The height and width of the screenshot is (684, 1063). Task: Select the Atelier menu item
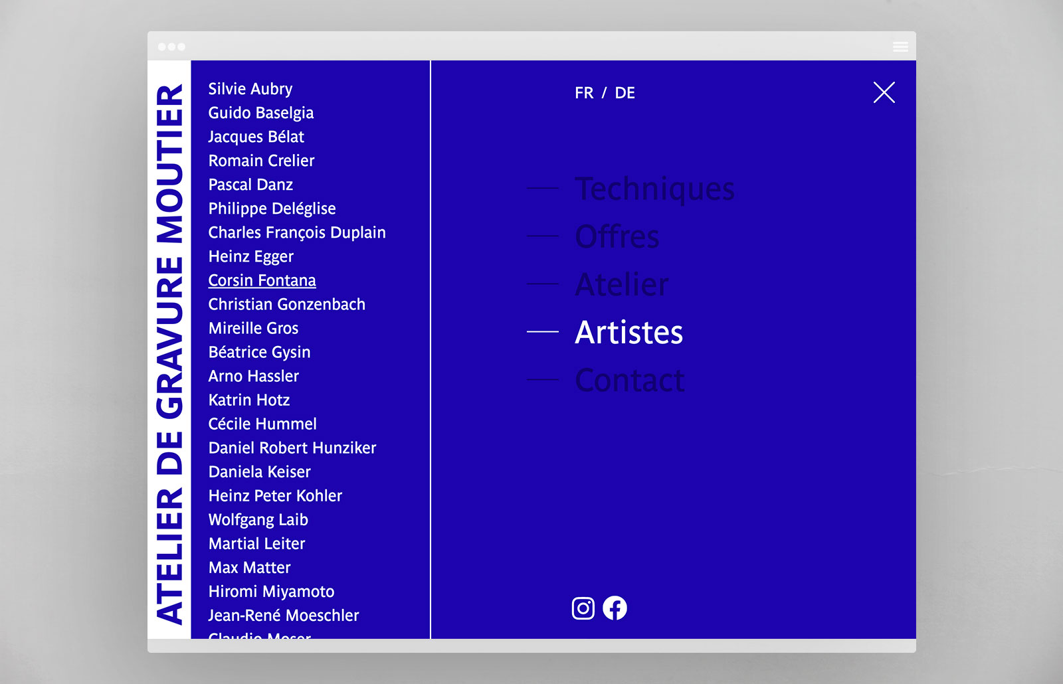pos(622,284)
